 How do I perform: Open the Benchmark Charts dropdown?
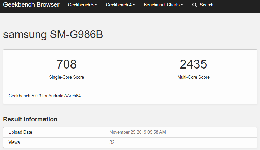click(x=163, y=5)
